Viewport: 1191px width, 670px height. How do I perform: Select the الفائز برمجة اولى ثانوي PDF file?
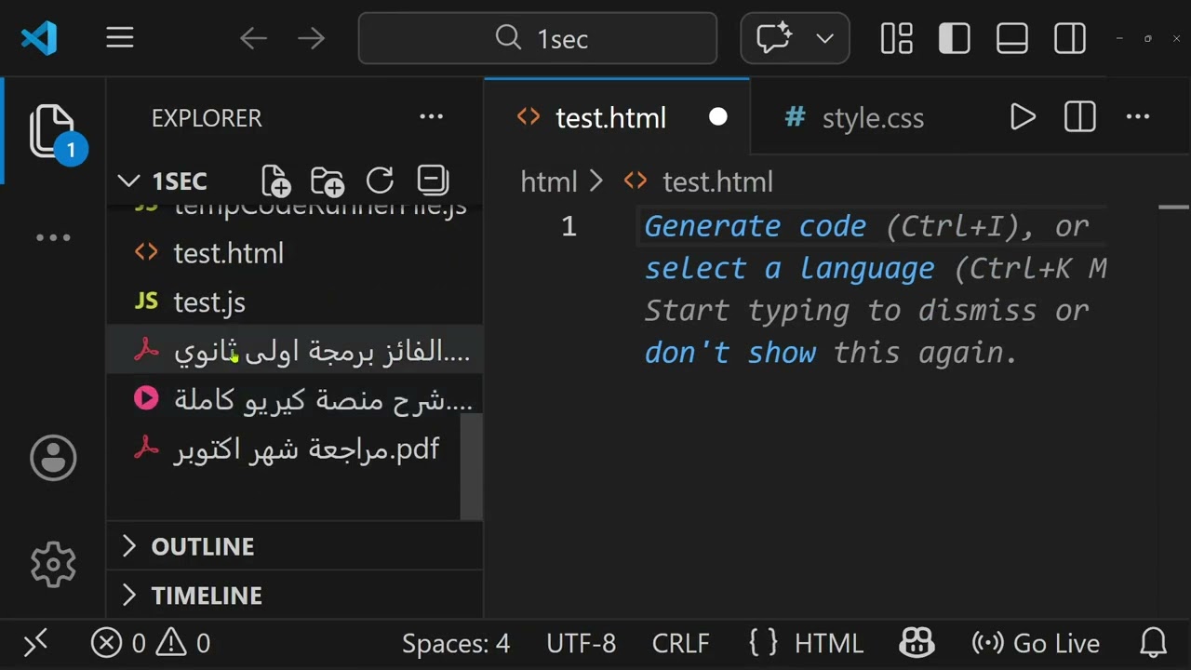coord(294,352)
